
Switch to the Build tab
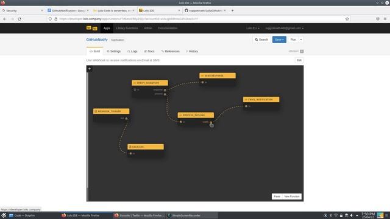[95, 51]
